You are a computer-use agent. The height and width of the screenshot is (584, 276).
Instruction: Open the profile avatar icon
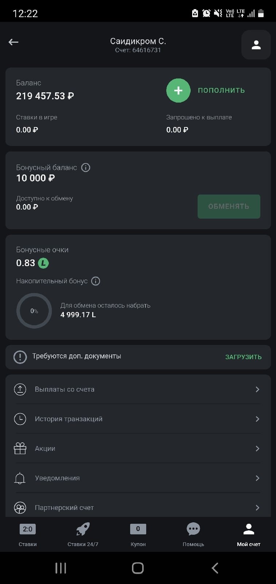pos(256,45)
